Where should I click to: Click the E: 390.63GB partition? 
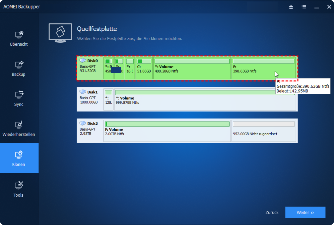264,68
